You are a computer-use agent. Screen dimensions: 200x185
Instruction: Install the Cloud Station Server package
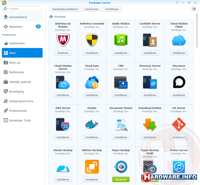tap(63, 95)
